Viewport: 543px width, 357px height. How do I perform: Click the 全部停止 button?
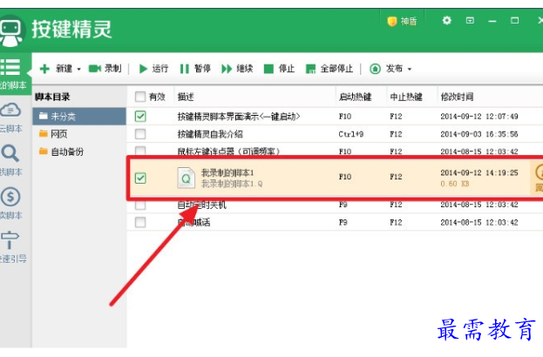point(329,69)
